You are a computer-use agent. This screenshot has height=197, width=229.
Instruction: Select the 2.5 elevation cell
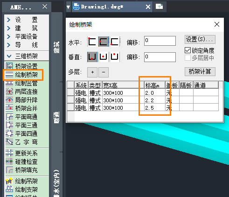(x=155, y=108)
